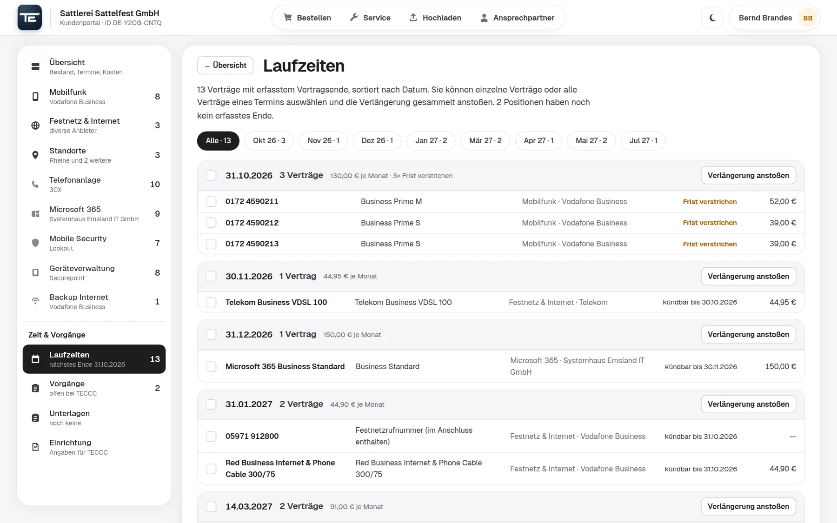This screenshot has height=523, width=837.
Task: Open Bestellen in top navigation
Action: click(x=307, y=18)
